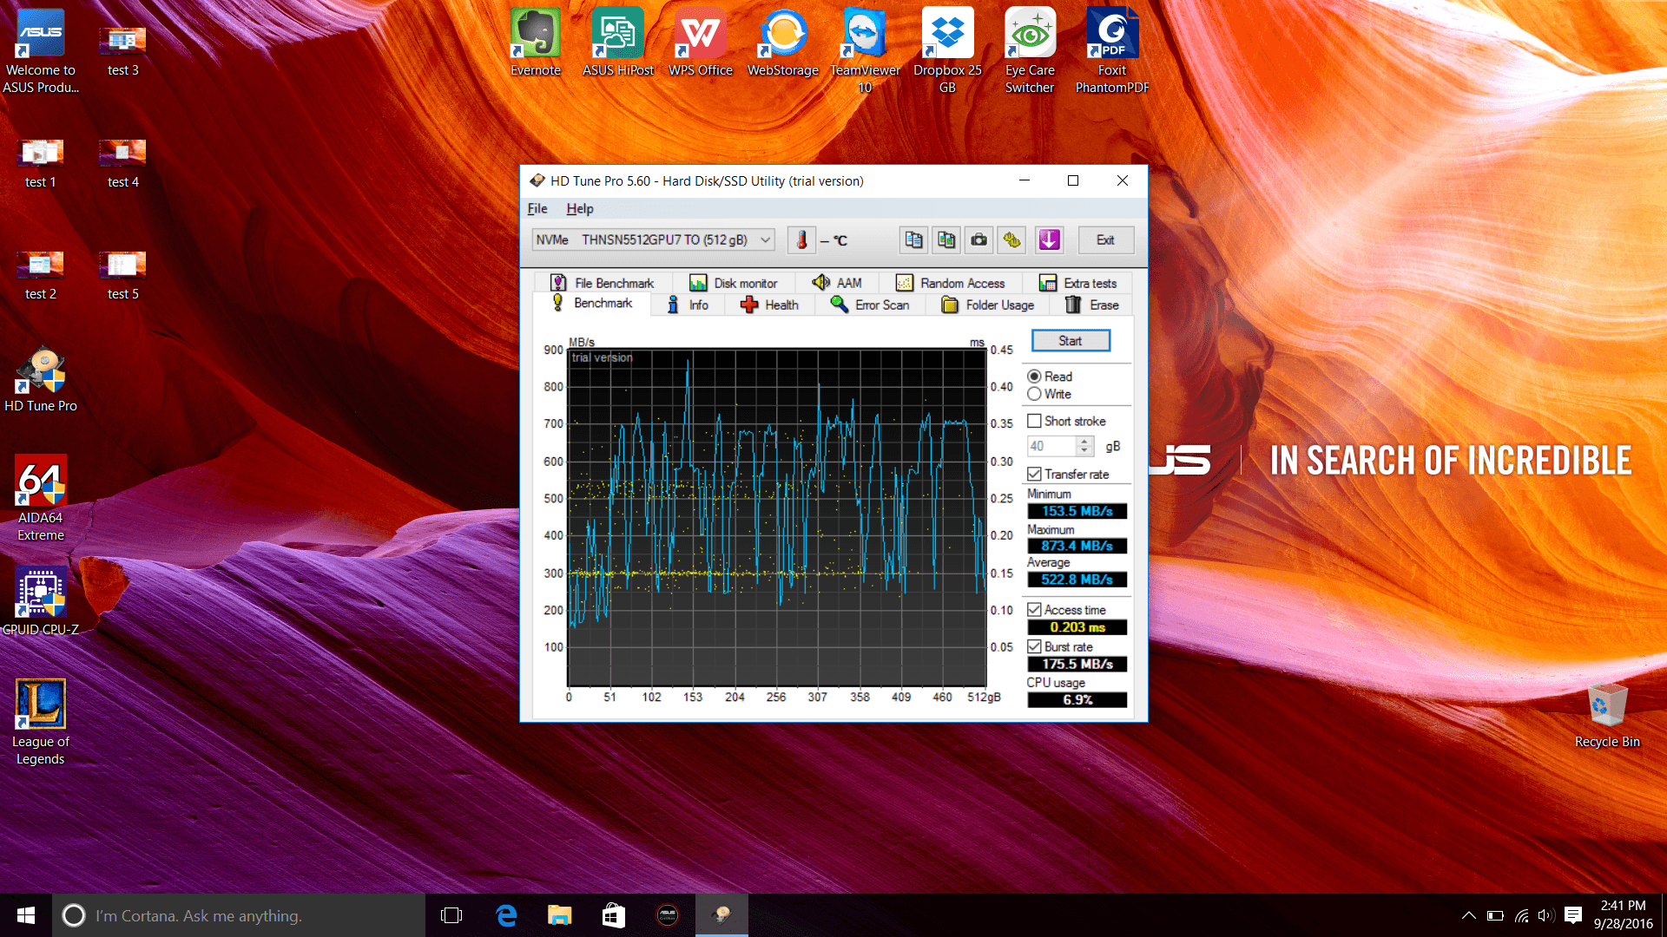
Task: Open options with the yellow gears icon
Action: point(1012,240)
